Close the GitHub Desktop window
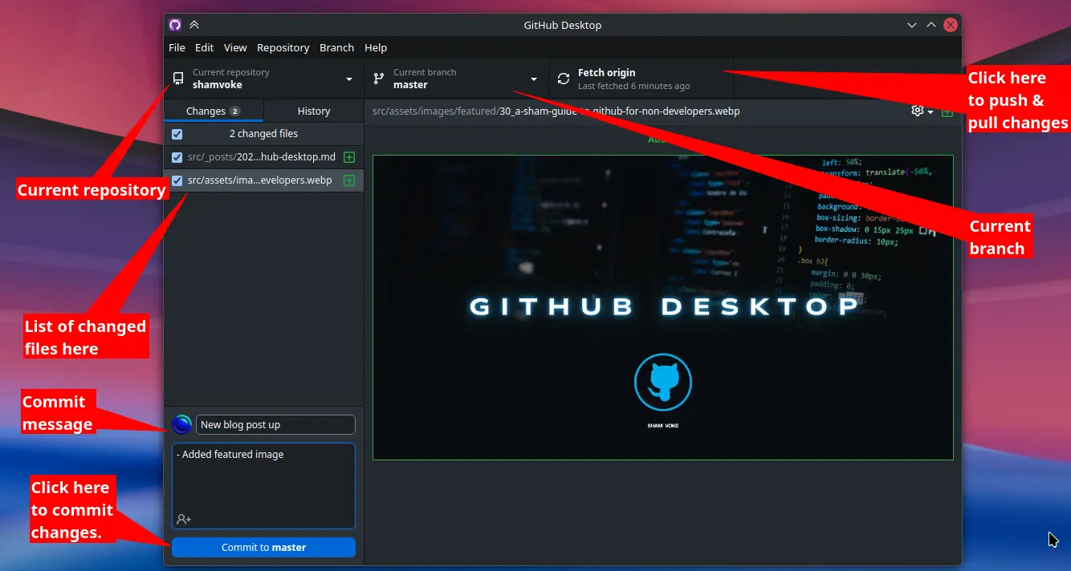 pos(951,25)
